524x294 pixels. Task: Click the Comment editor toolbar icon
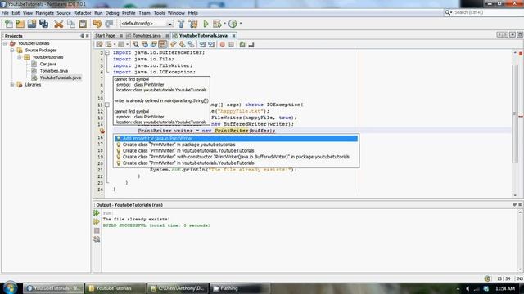tap(242, 44)
